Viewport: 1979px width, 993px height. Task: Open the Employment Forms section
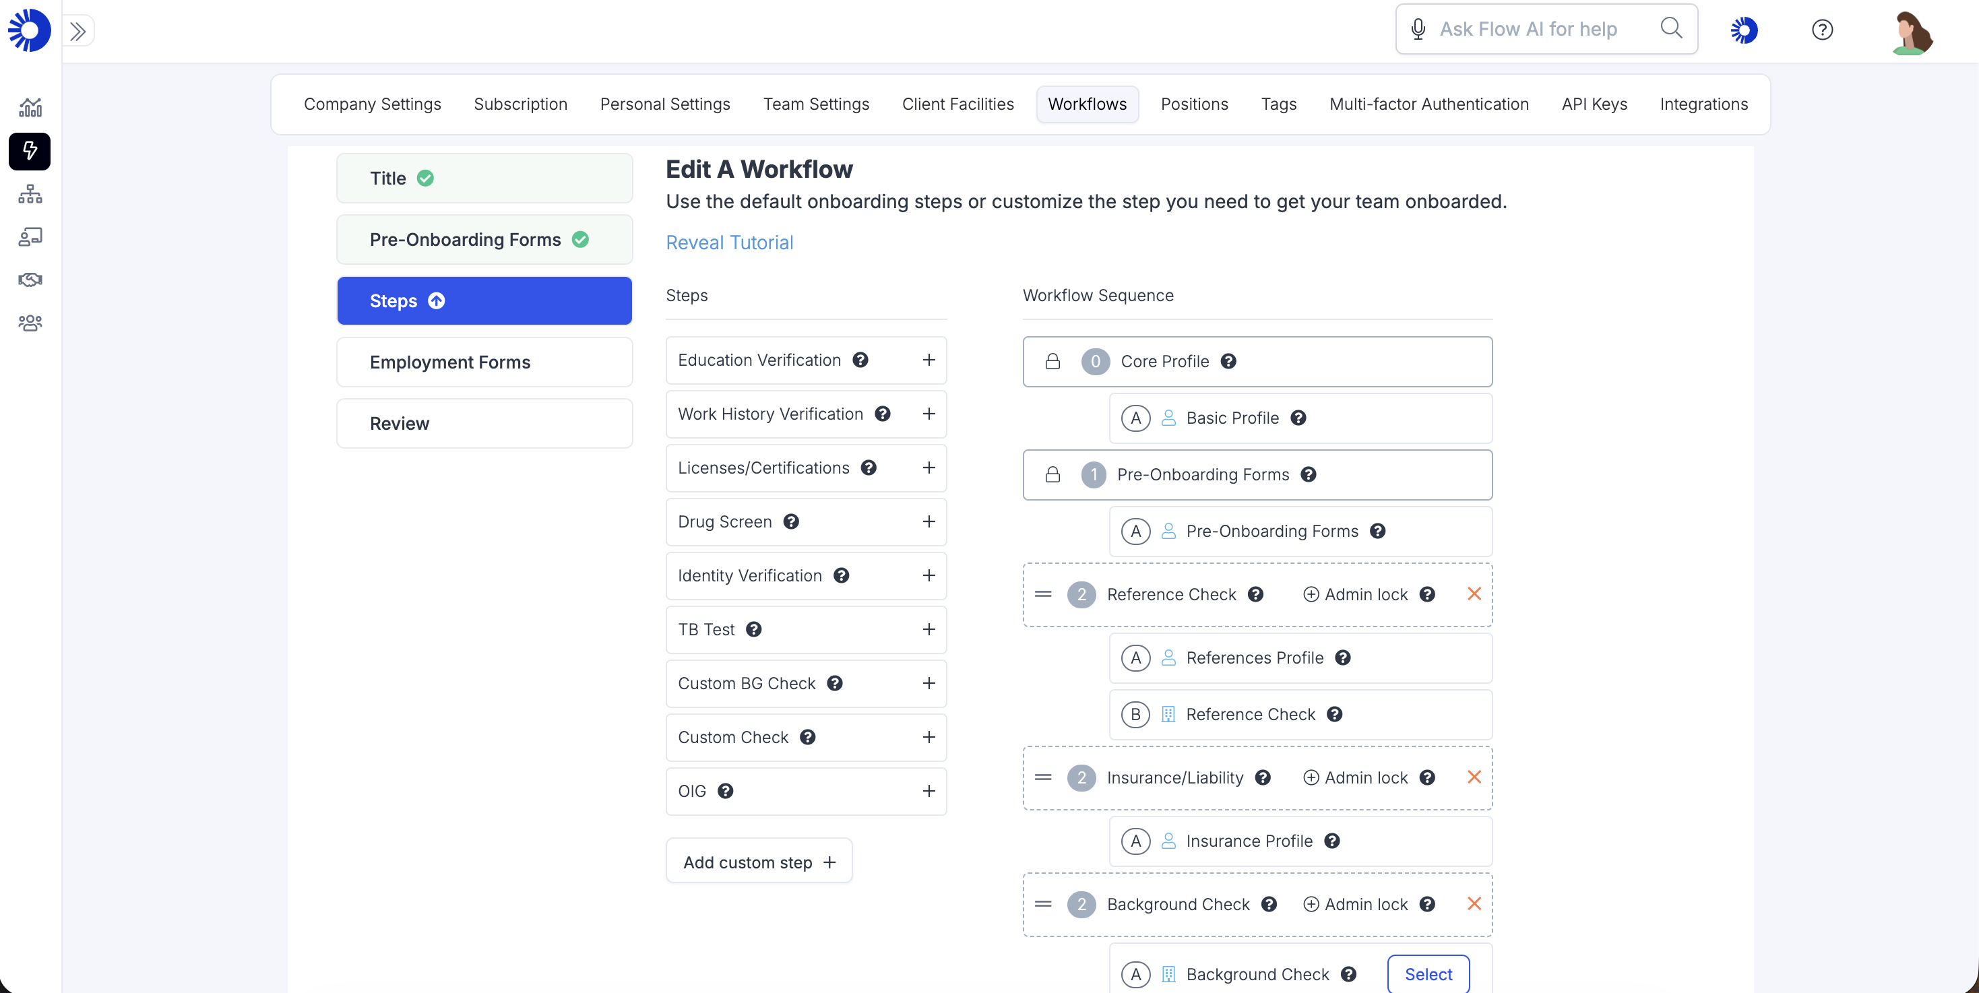(x=484, y=362)
